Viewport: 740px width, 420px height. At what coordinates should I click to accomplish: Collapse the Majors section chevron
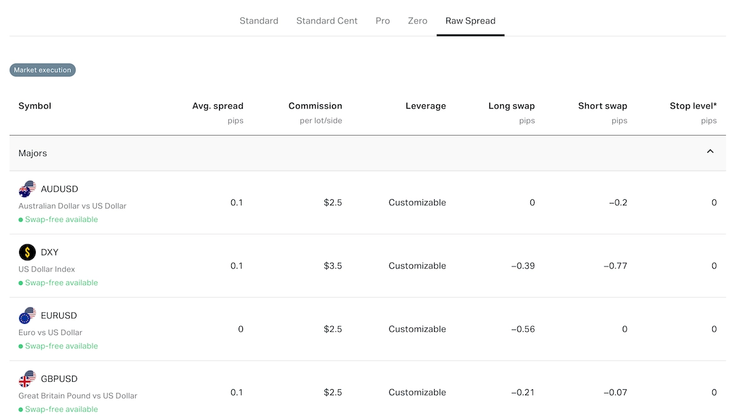(x=710, y=151)
